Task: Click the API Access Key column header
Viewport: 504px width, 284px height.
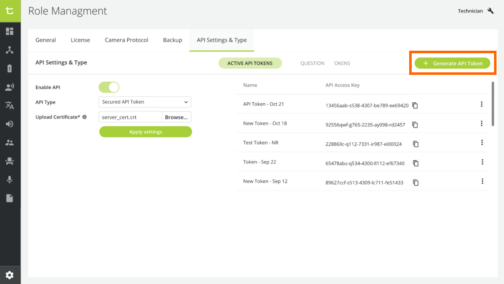Action: pos(343,85)
